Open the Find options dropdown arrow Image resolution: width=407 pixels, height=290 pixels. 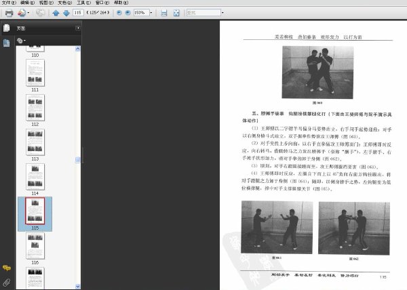[222, 12]
